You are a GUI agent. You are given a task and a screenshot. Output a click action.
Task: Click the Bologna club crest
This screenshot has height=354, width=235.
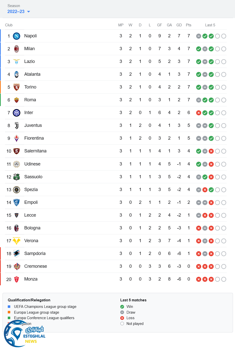pyautogui.click(x=17, y=228)
